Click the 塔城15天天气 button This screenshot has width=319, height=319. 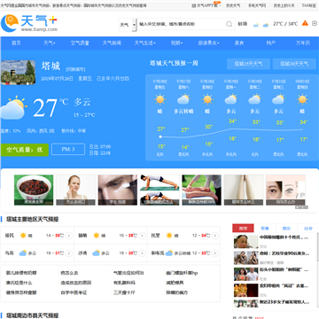(248, 64)
